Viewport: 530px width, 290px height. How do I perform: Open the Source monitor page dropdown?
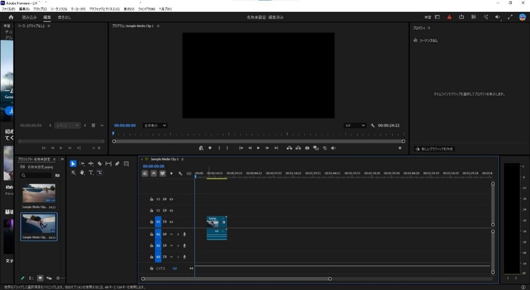tap(68, 125)
